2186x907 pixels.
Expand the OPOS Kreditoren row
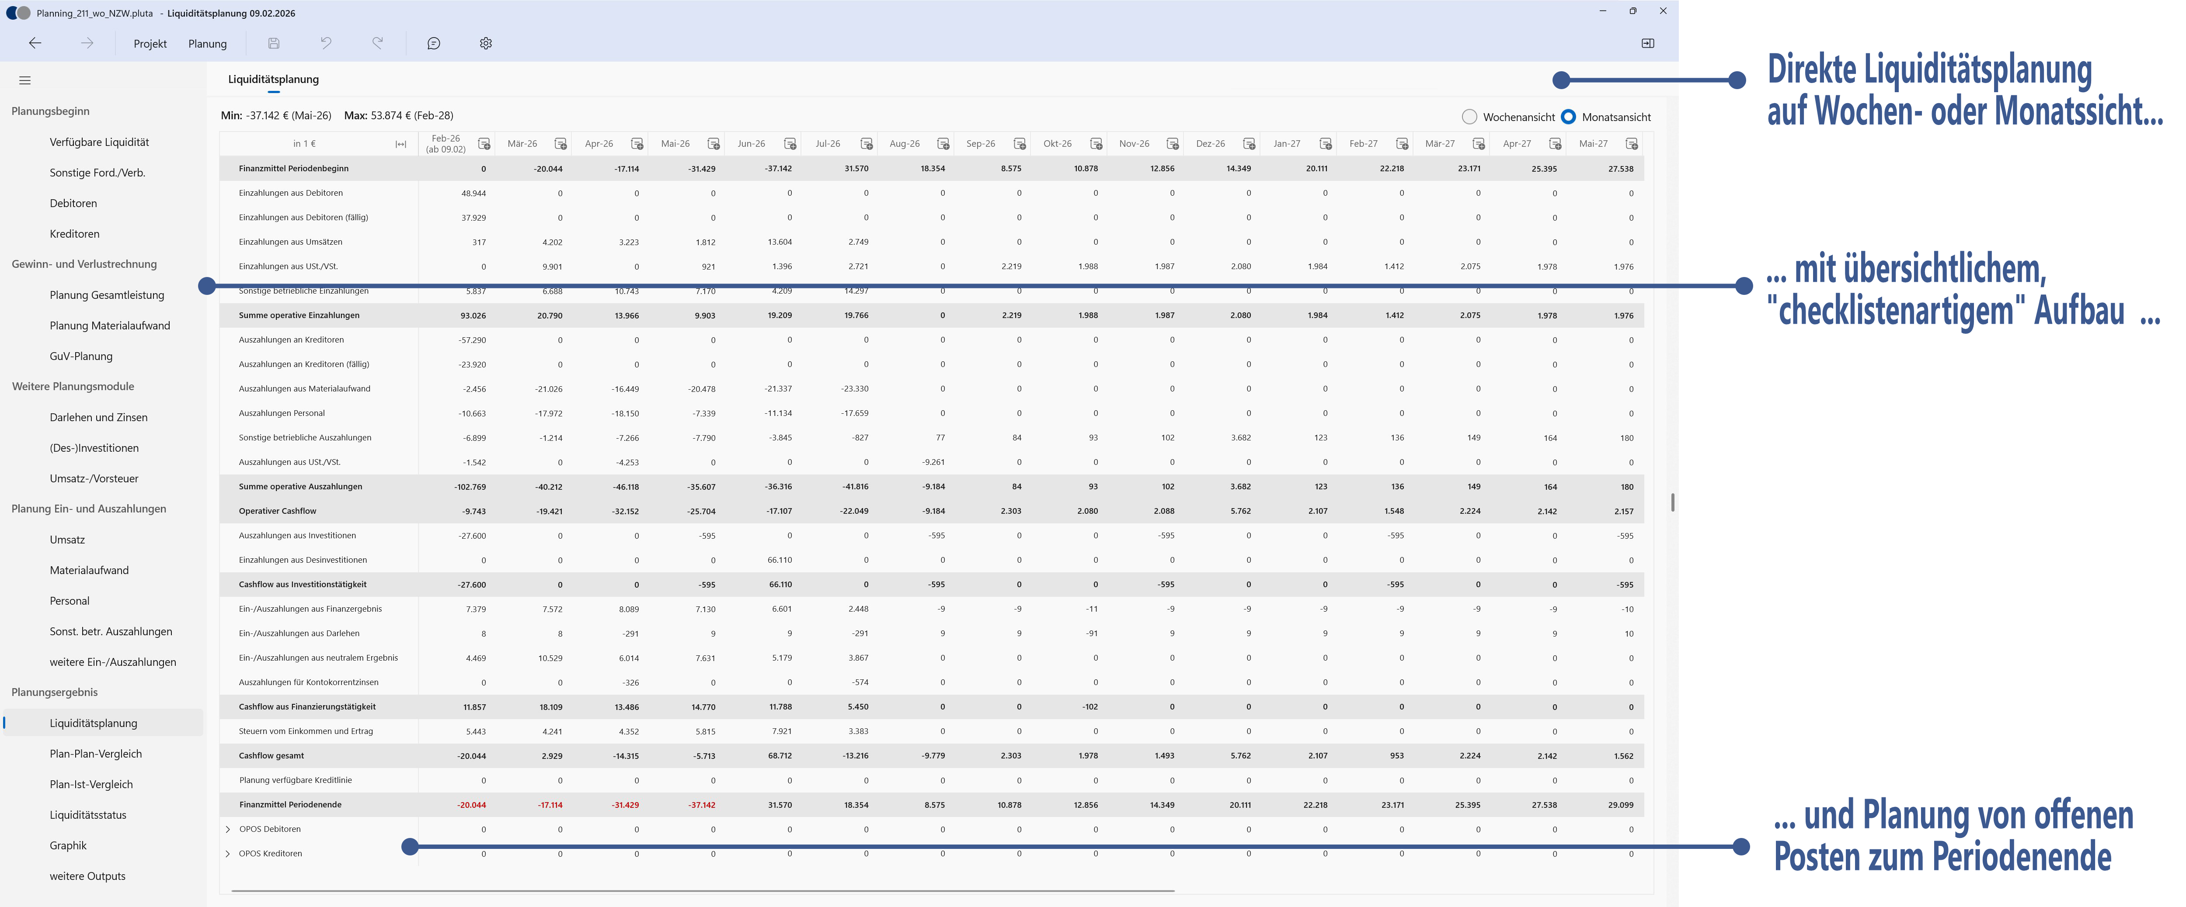click(x=227, y=854)
